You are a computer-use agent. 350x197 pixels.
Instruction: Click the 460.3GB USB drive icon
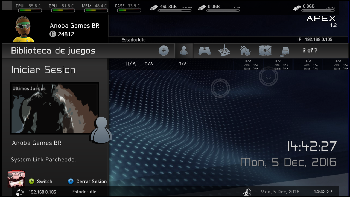154,8
